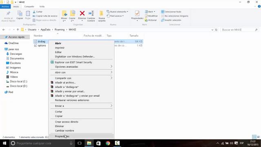Open the Archivo tab
Viewport: 261px width, 147px height.
click(5, 7)
